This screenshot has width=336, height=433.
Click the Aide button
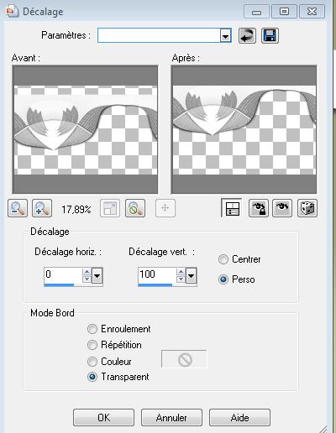[x=239, y=418]
